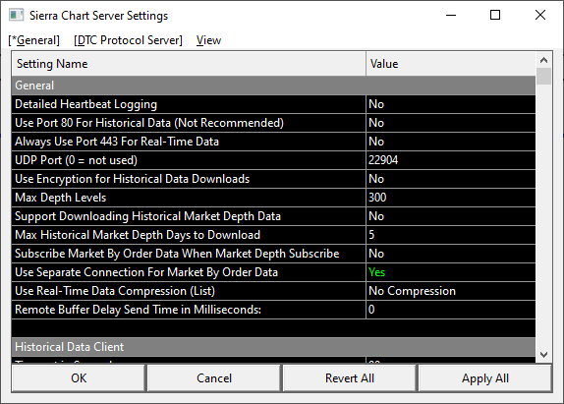The width and height of the screenshot is (564, 404).
Task: Click the OK button
Action: coord(79,378)
